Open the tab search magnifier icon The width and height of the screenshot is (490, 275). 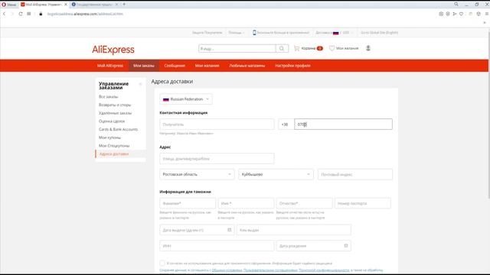click(456, 5)
